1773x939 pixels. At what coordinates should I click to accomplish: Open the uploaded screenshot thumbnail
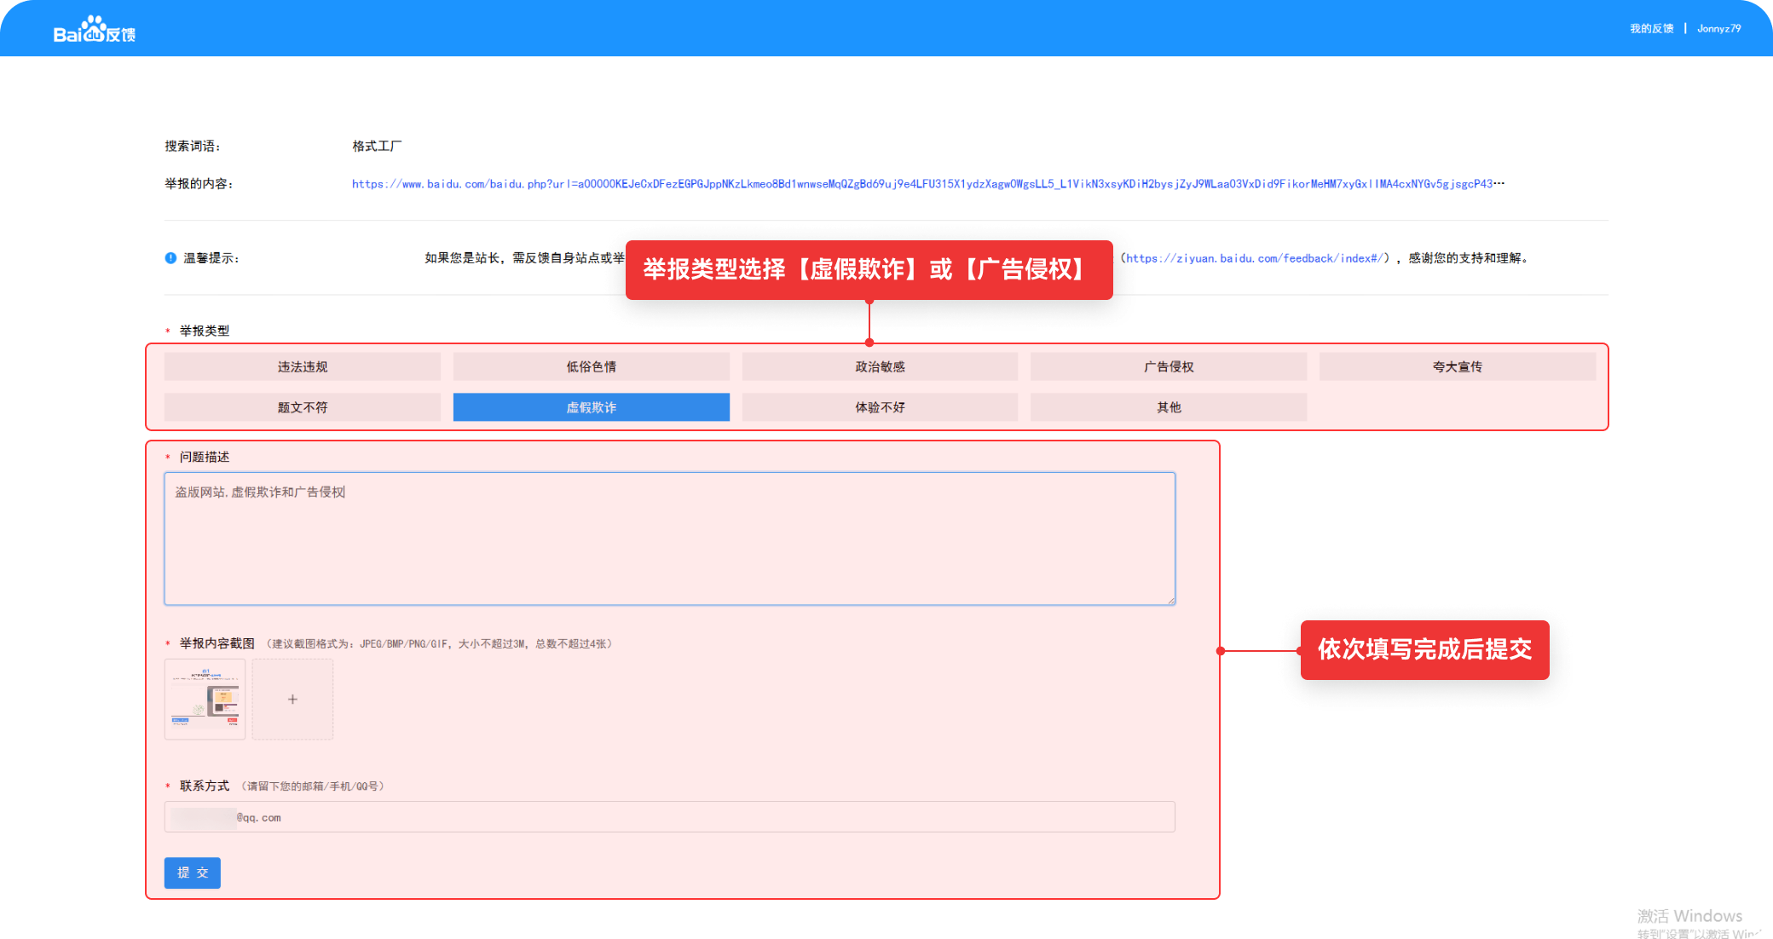(205, 699)
